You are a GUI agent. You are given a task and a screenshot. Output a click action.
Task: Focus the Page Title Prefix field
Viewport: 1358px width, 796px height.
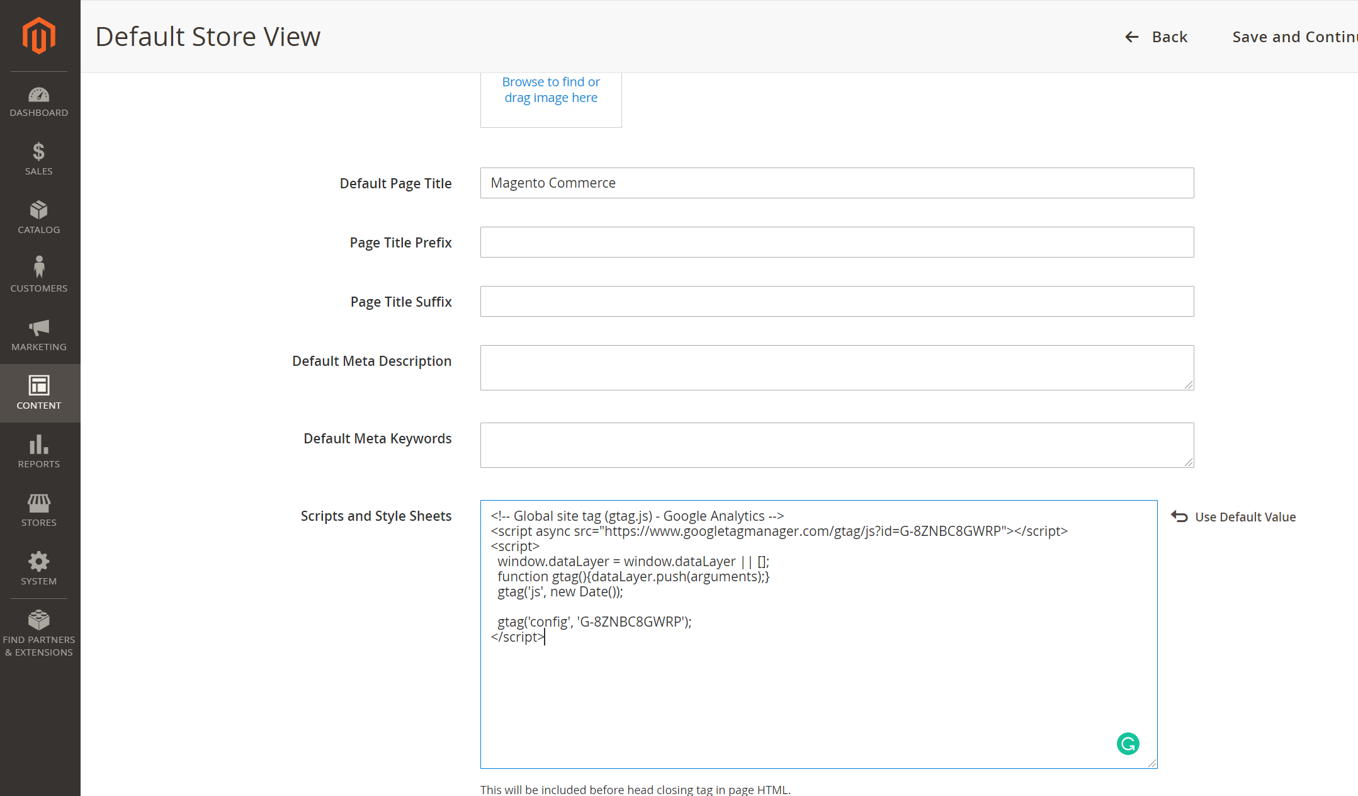[837, 242]
